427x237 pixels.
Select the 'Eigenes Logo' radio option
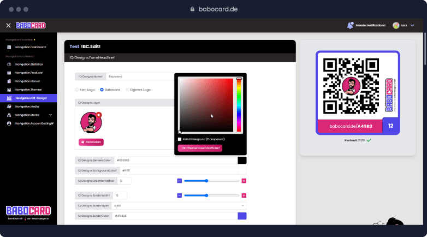(x=128, y=90)
